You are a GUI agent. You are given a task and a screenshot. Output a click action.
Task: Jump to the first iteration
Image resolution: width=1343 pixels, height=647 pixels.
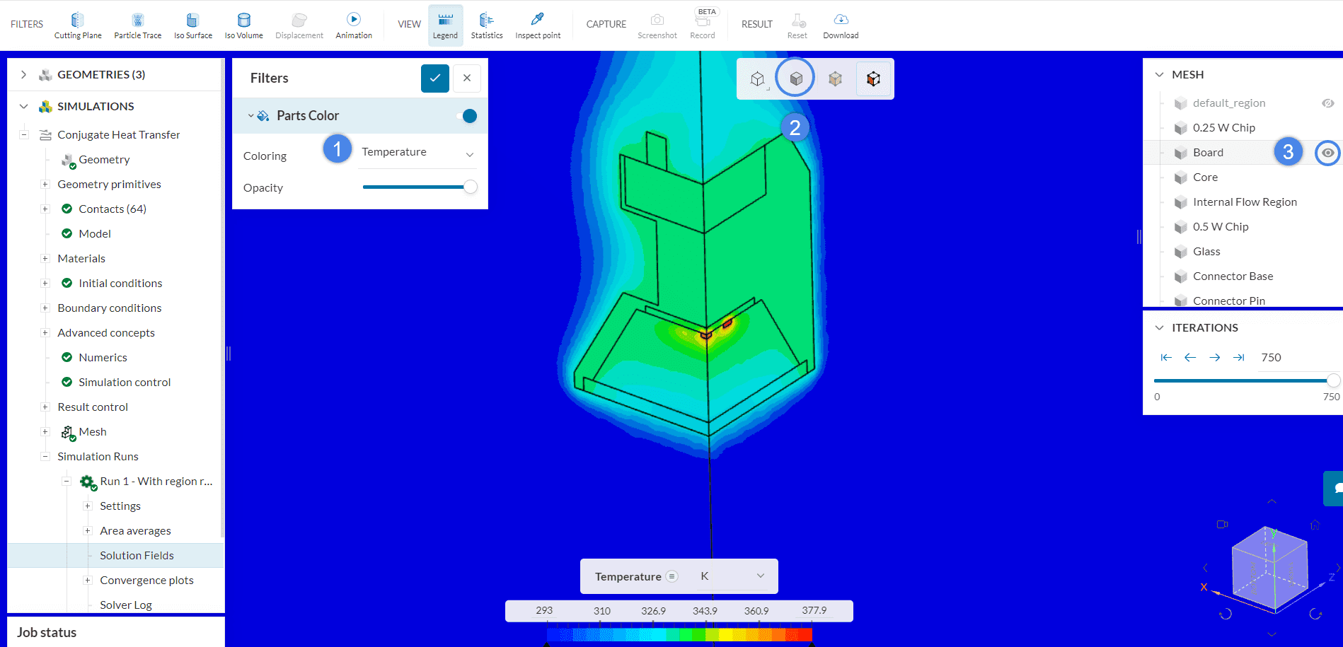[x=1166, y=358]
